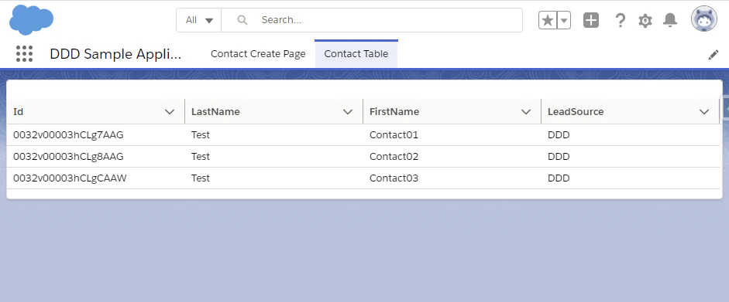The height and width of the screenshot is (302, 729).
Task: Click Test last name in Contact03 row
Action: pos(273,178)
